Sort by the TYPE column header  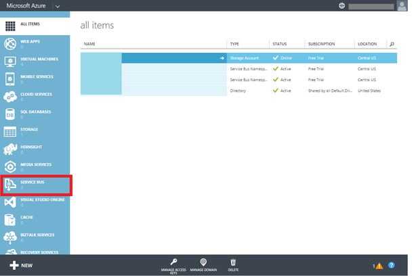tap(234, 44)
